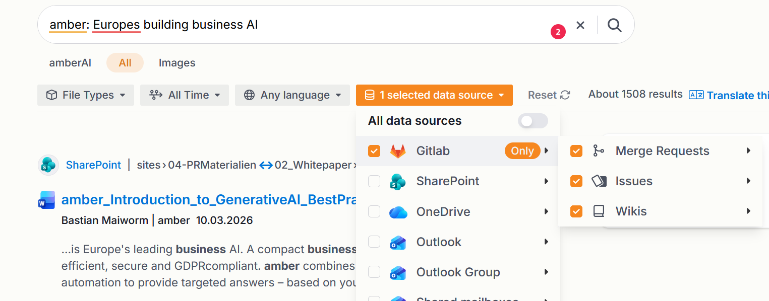Expand the Outlook submenu arrow

pyautogui.click(x=547, y=242)
